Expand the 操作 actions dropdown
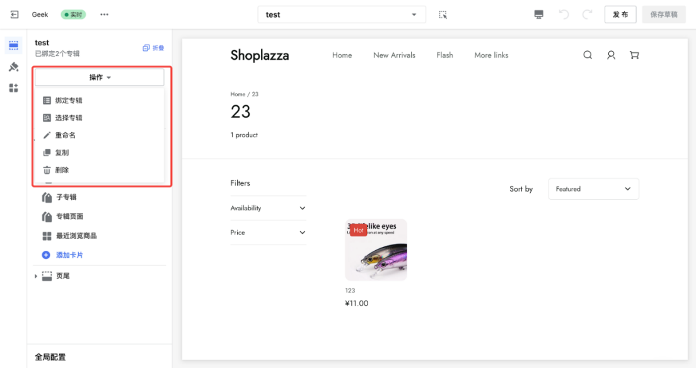The height and width of the screenshot is (368, 696). [100, 78]
